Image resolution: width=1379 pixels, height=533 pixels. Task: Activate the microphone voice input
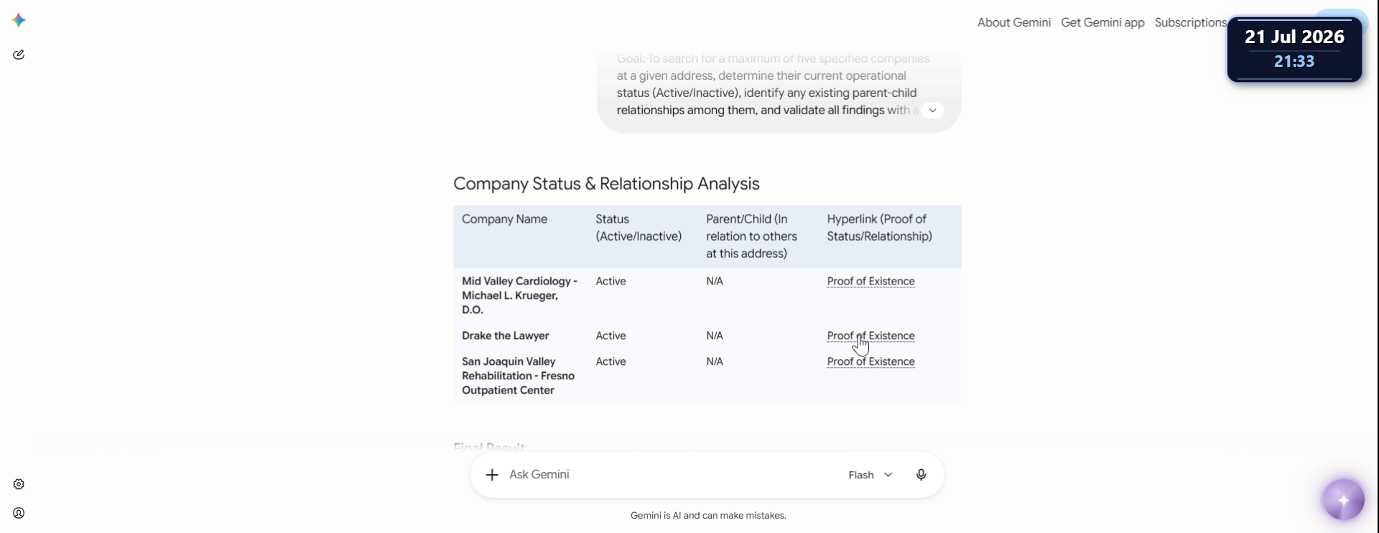tap(921, 475)
